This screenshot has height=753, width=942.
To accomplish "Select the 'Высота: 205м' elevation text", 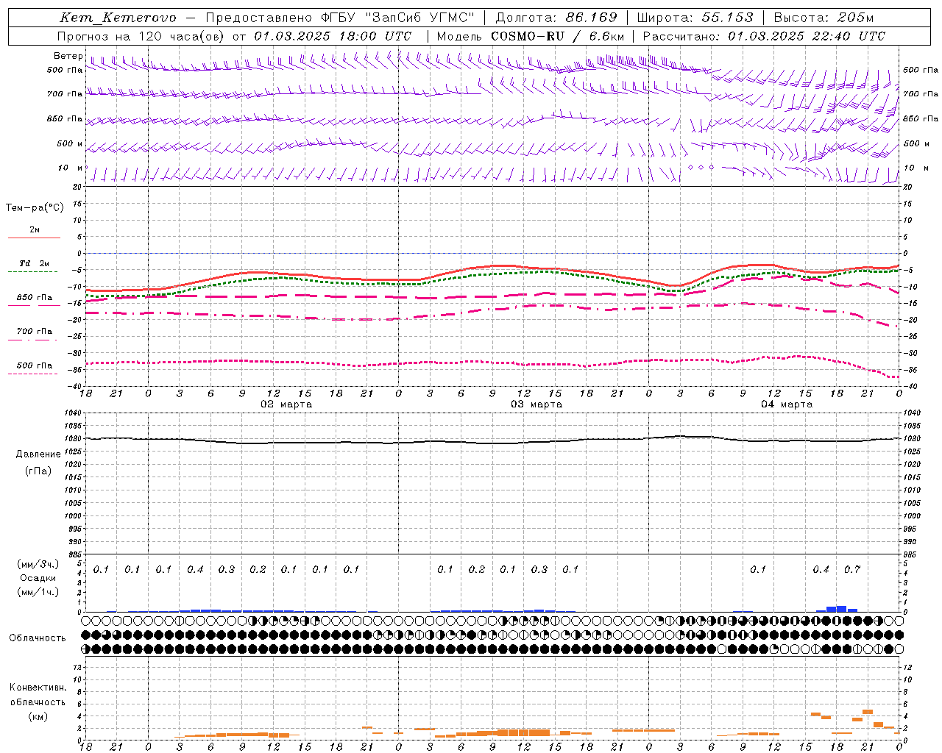I will [x=824, y=18].
